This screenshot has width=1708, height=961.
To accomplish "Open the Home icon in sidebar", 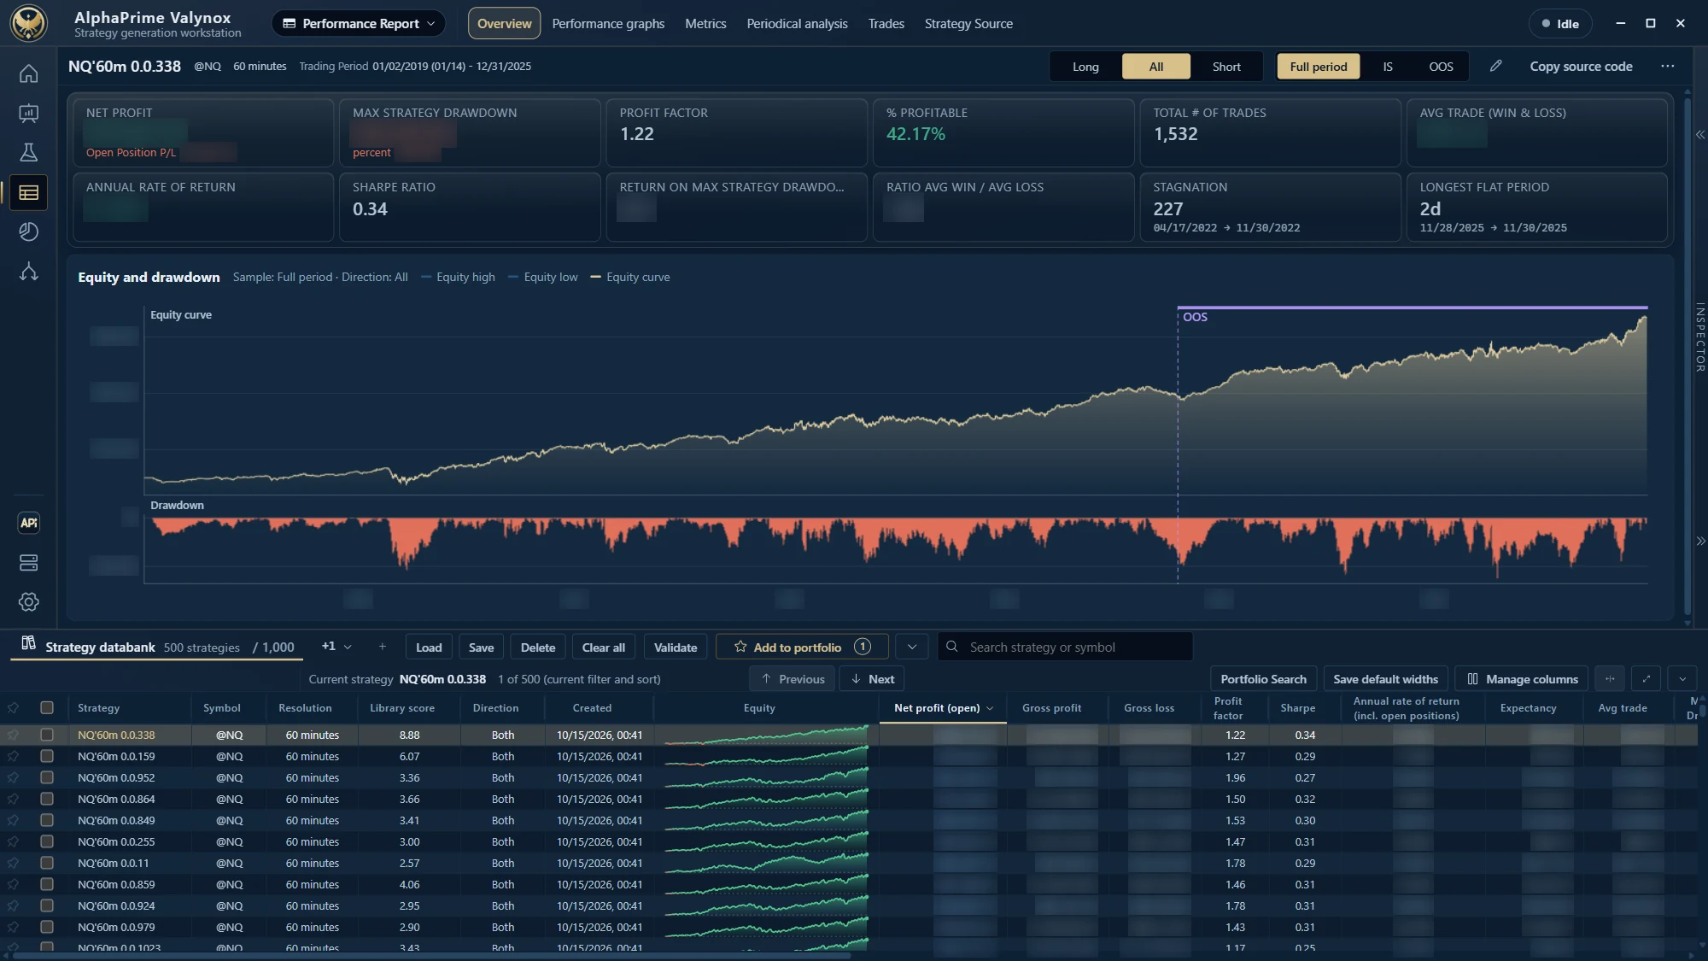I will 28,74.
